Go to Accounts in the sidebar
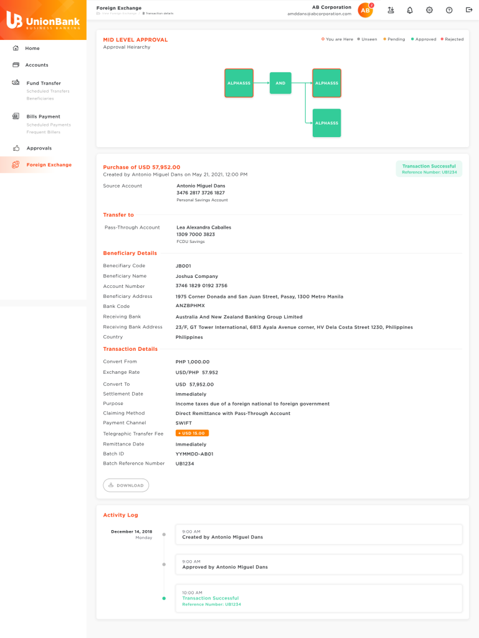Screen dimensions: 479x638 (37, 65)
